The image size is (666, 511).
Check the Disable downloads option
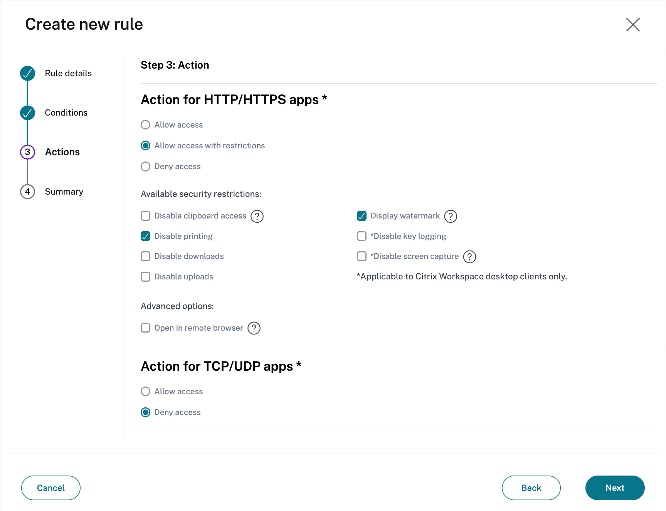tap(146, 256)
